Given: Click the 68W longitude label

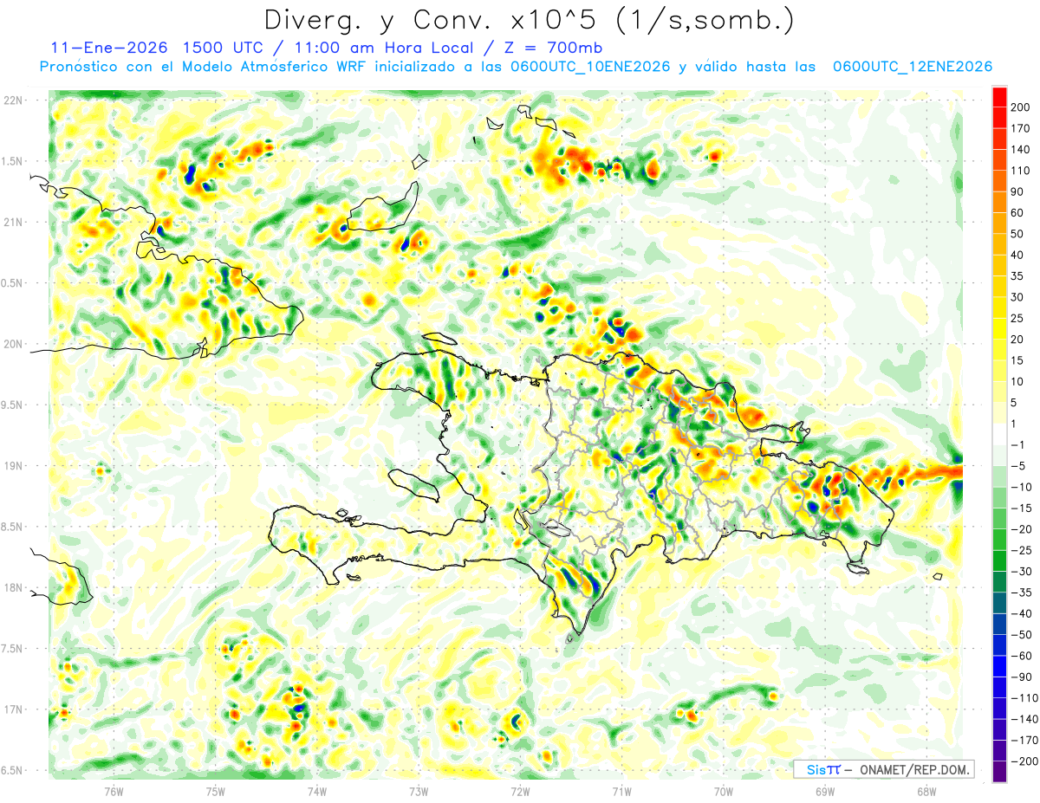Looking at the screenshot, I should [x=926, y=792].
